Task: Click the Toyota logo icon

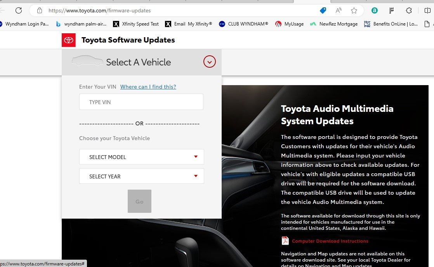Action: (69, 40)
